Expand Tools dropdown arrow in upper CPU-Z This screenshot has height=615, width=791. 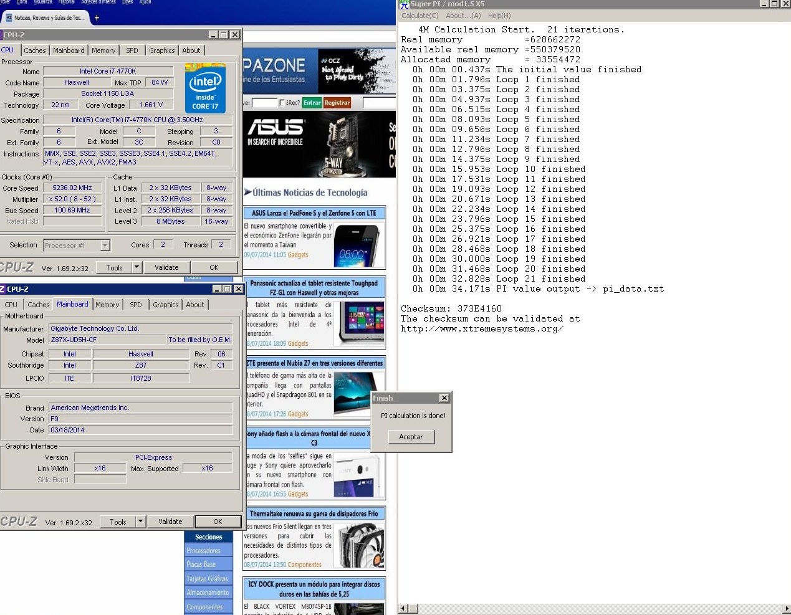pyautogui.click(x=137, y=267)
